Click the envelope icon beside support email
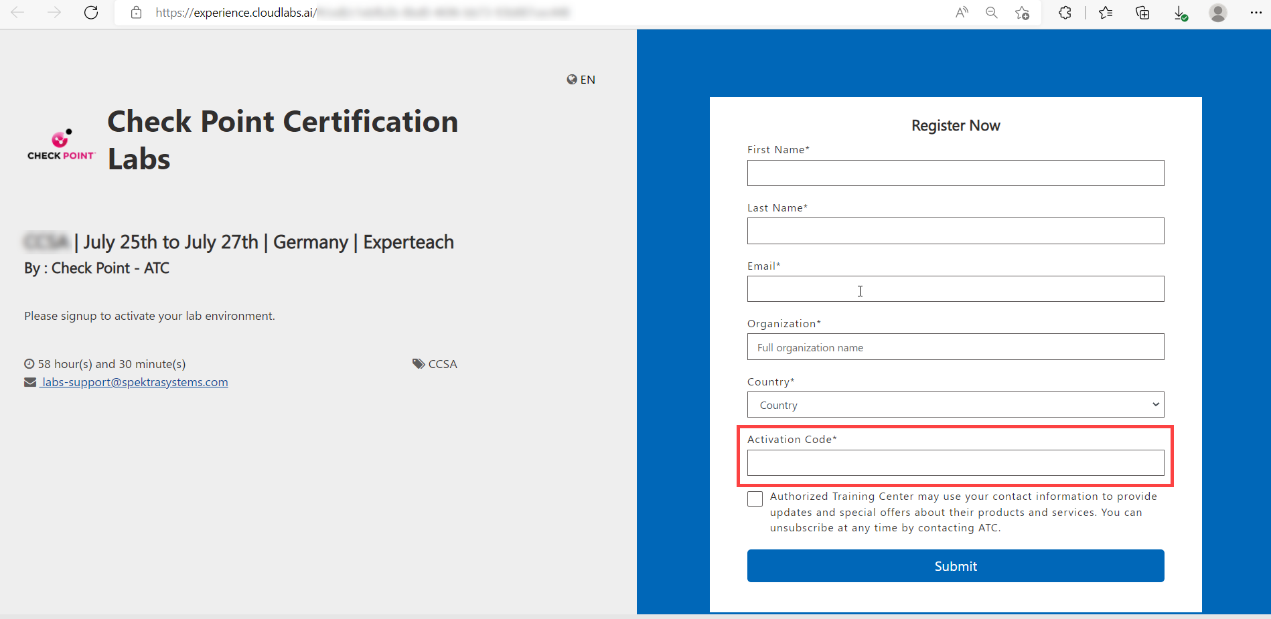 30,382
